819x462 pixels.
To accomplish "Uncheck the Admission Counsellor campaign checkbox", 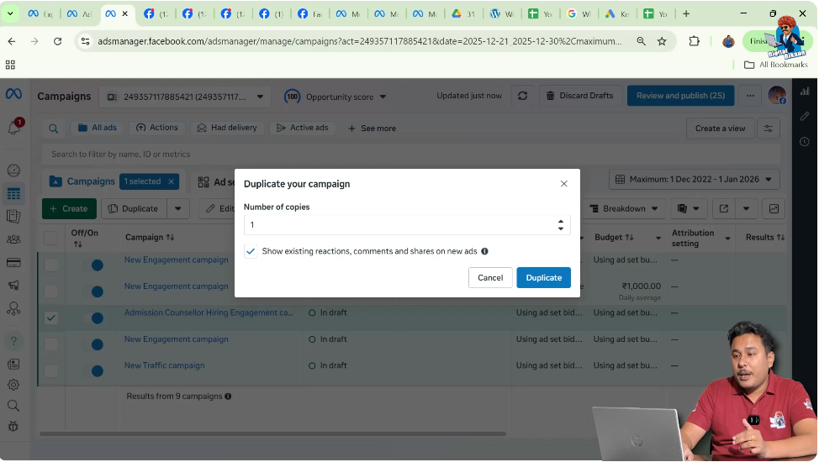I will point(50,318).
